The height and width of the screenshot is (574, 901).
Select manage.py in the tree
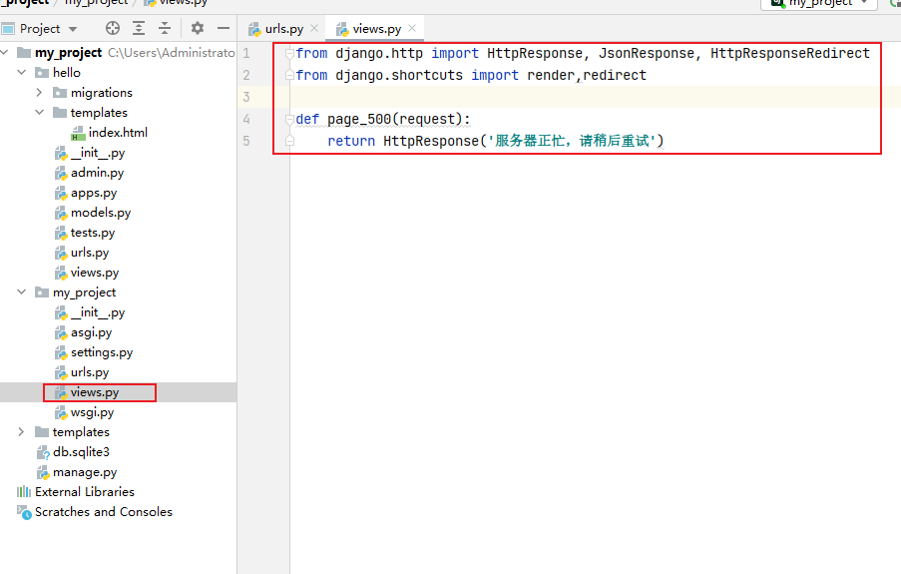pyautogui.click(x=85, y=472)
